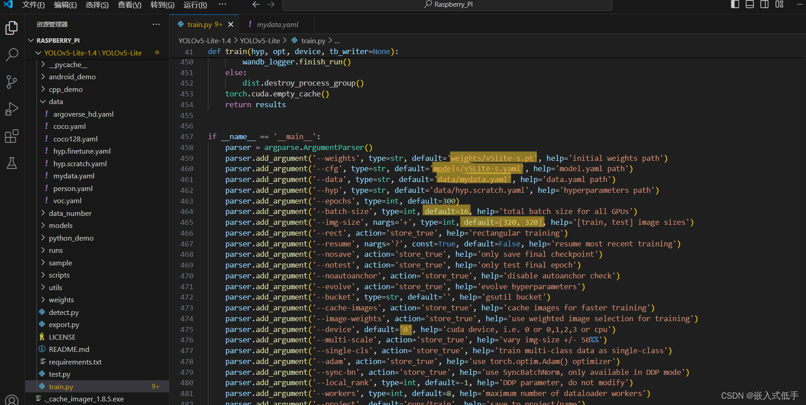Expand the sample folder
Viewport: 806px width, 405px height.
(x=97, y=263)
